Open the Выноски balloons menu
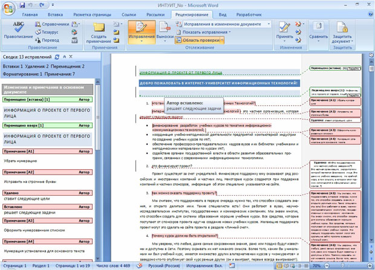 (165, 32)
